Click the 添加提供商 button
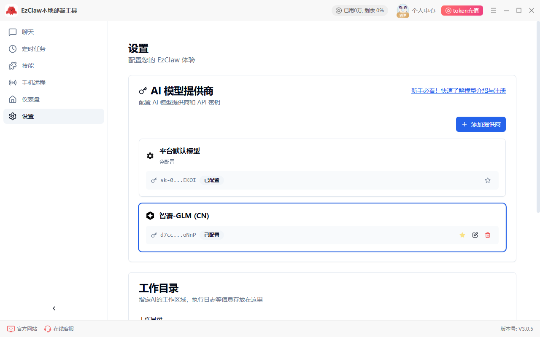This screenshot has width=540, height=337. coord(481,124)
